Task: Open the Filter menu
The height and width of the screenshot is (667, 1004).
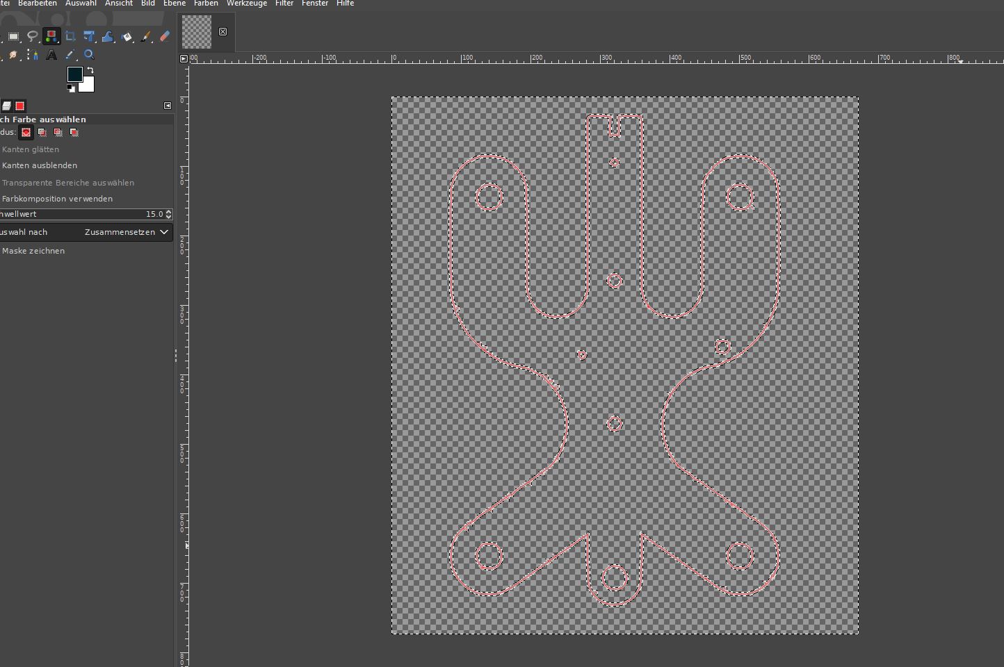Action: pyautogui.click(x=284, y=3)
